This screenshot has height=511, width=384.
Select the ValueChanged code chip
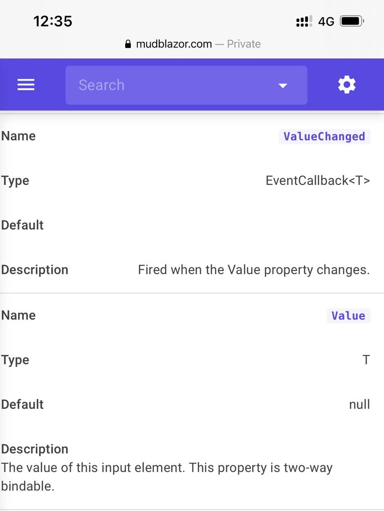pyautogui.click(x=324, y=137)
